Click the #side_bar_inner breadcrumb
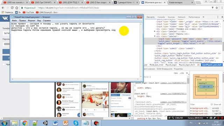This screenshot has width=224, height=126. tap(156, 65)
